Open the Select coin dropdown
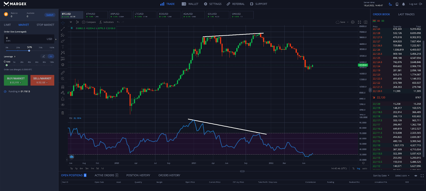 pyautogui.click(x=402, y=176)
